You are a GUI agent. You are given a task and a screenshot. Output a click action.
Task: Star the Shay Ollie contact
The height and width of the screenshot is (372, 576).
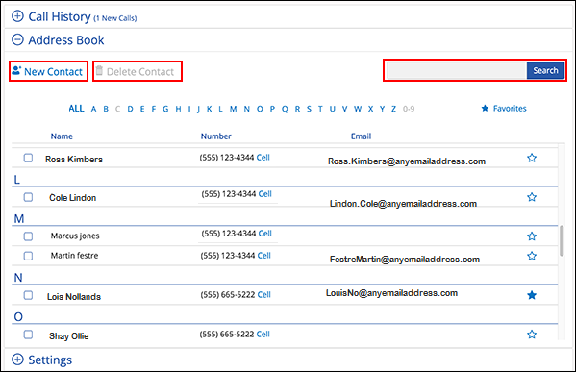click(x=532, y=335)
